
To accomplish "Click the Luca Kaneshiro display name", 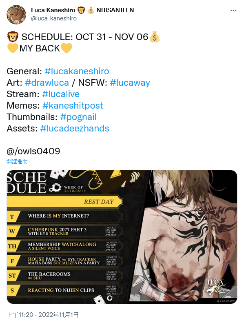I will click(53, 10).
